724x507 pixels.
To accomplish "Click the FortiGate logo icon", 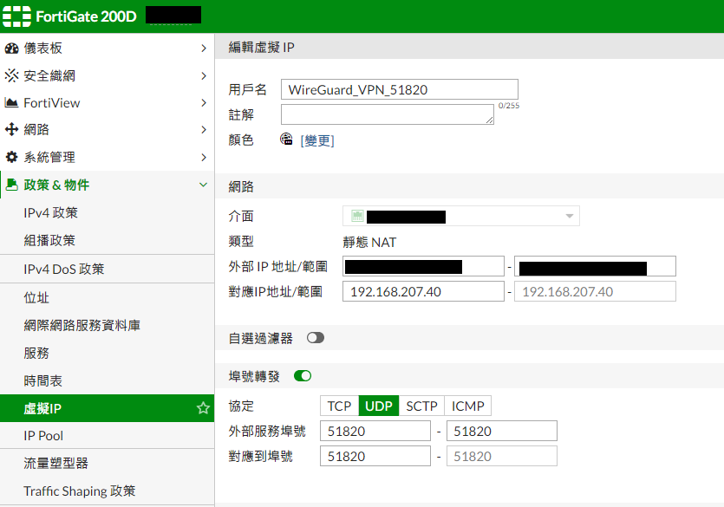I will tap(16, 16).
